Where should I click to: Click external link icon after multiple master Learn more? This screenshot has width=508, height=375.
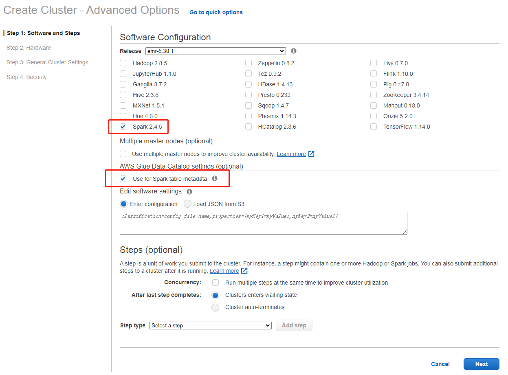click(311, 154)
